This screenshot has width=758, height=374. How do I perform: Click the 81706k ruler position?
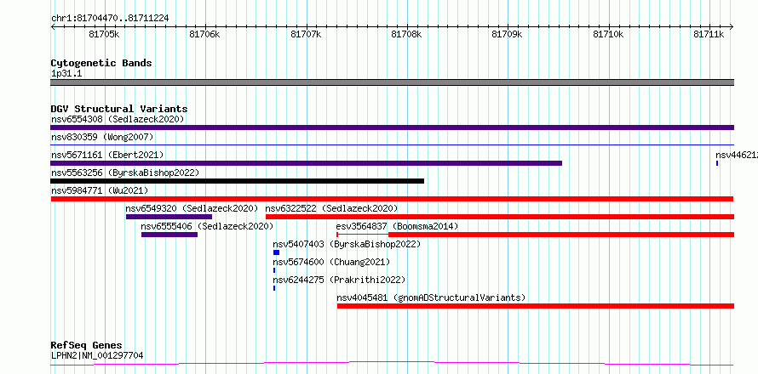(205, 34)
